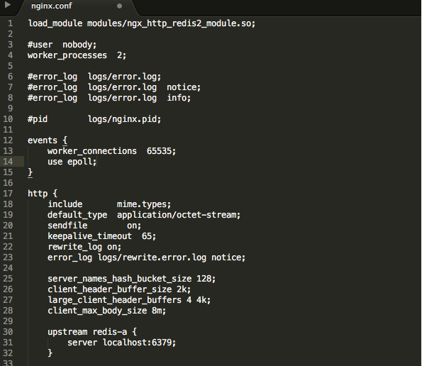
Task: Click server localhost:6379 text
Action: click(122, 343)
